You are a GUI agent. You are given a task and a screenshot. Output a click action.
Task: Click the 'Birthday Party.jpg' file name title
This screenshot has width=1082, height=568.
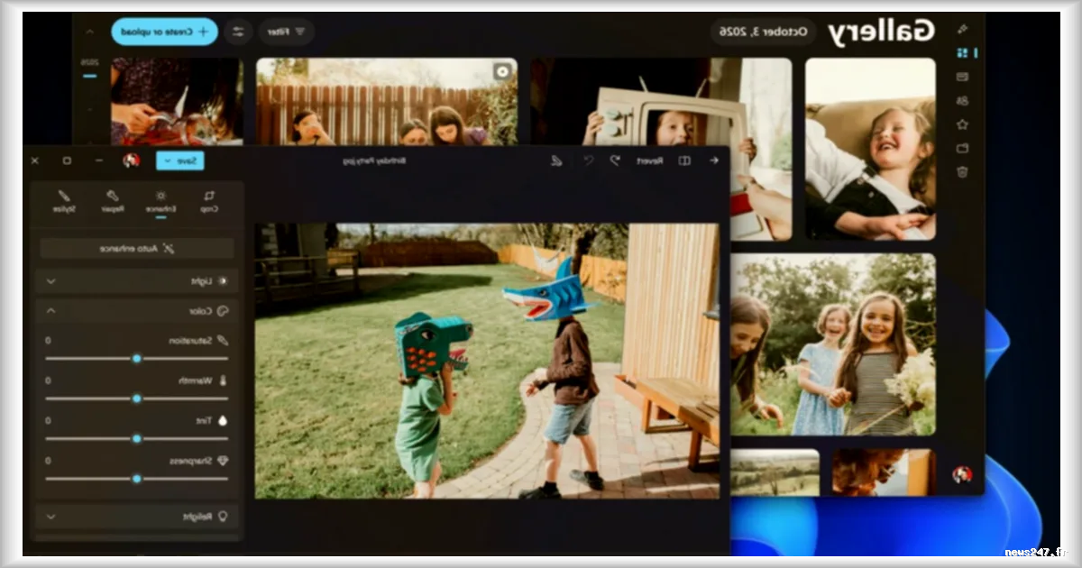(x=374, y=160)
